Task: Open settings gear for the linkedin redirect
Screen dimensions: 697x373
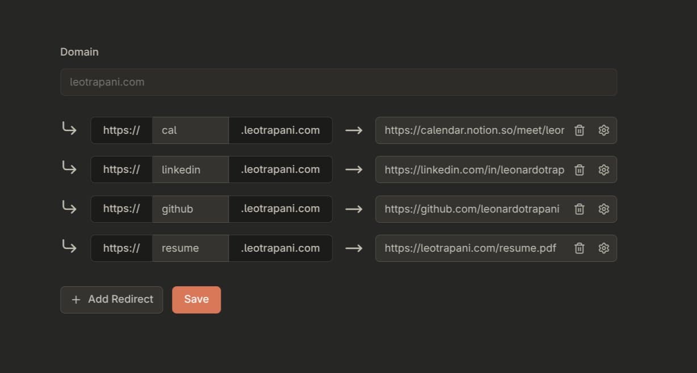Action: (603, 169)
